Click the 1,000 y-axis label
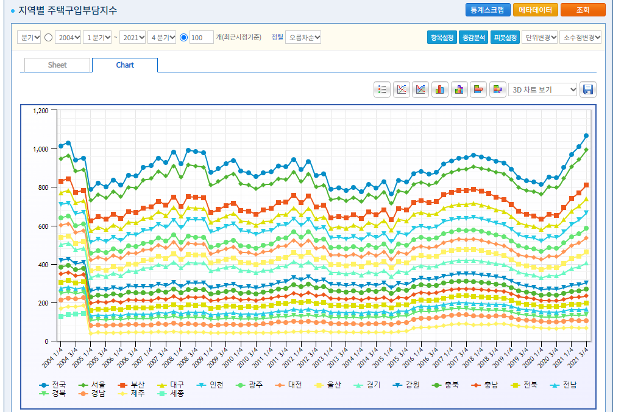The image size is (624, 412). tap(41, 149)
